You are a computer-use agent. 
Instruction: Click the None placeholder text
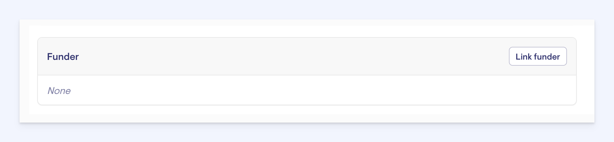(59, 91)
